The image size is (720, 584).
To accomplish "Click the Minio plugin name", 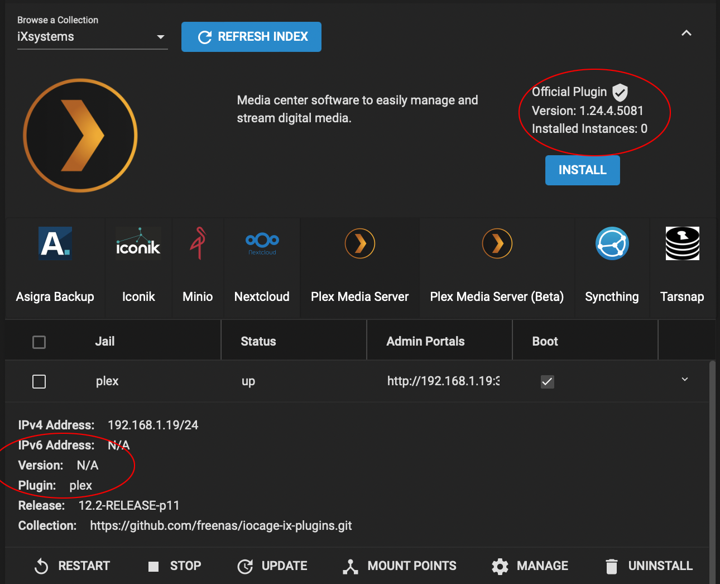I will pos(198,297).
